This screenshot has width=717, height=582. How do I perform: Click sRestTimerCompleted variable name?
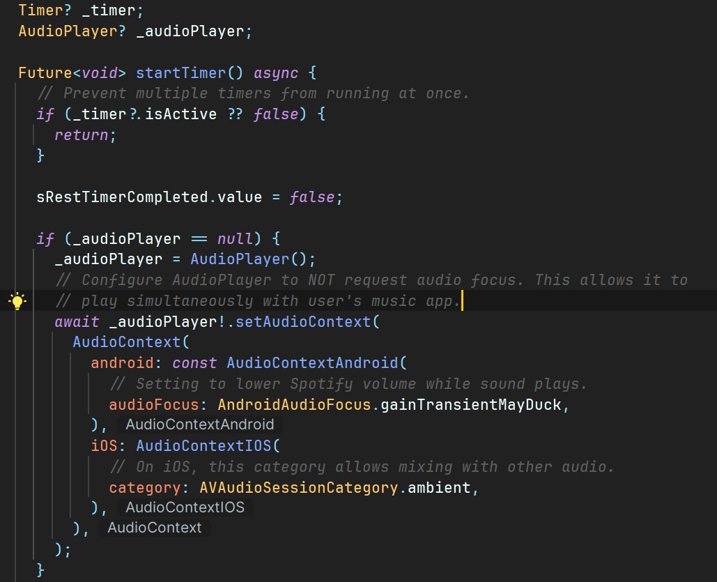coord(122,197)
